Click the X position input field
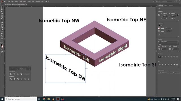 click(165, 13)
